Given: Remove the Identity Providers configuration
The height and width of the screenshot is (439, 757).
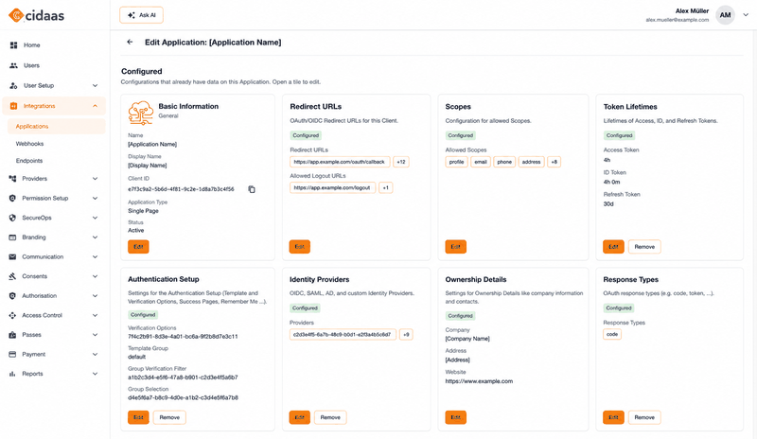Looking at the screenshot, I should (x=330, y=417).
